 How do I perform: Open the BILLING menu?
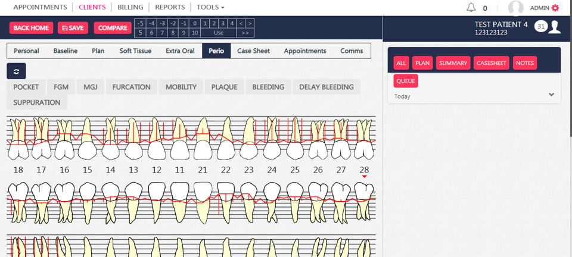130,7
